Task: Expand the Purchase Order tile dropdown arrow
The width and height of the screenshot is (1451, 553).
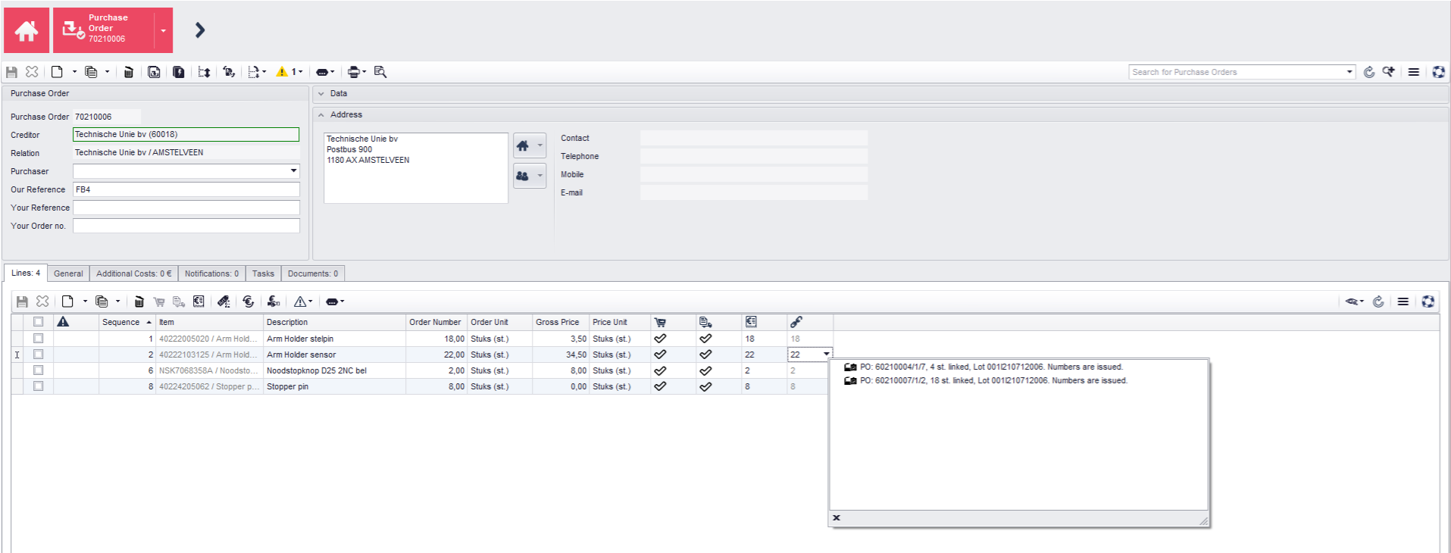Action: click(164, 30)
